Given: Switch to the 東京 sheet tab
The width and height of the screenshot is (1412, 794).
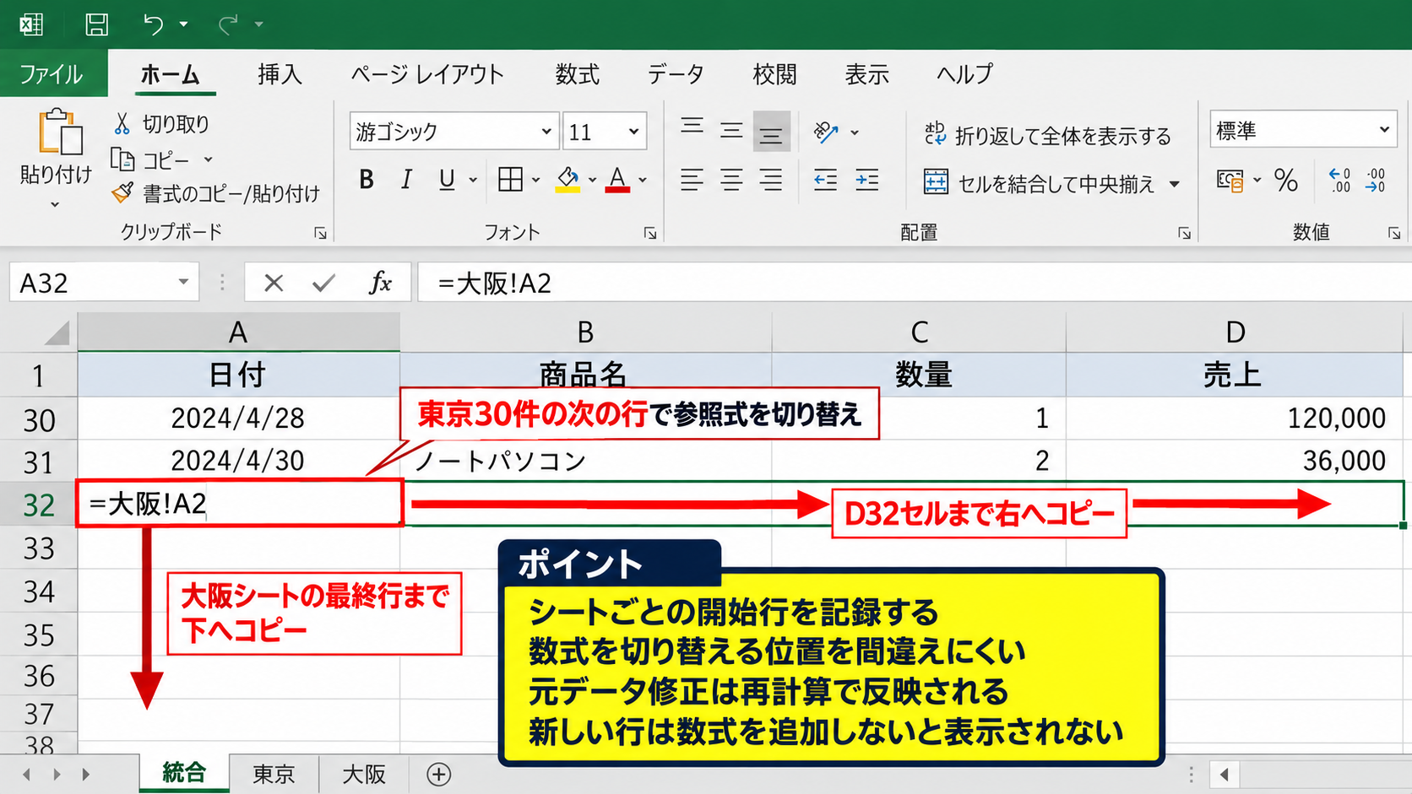Looking at the screenshot, I should [274, 774].
